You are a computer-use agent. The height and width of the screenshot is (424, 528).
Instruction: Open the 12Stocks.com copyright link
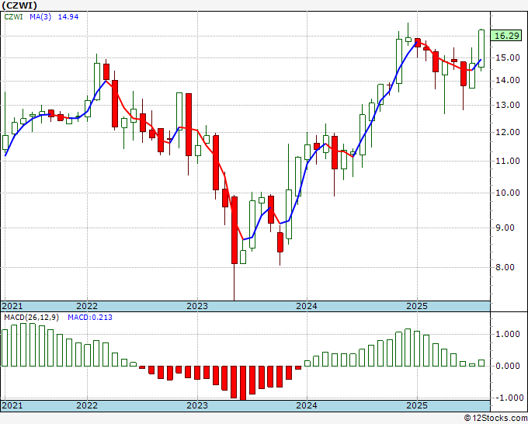pos(495,418)
